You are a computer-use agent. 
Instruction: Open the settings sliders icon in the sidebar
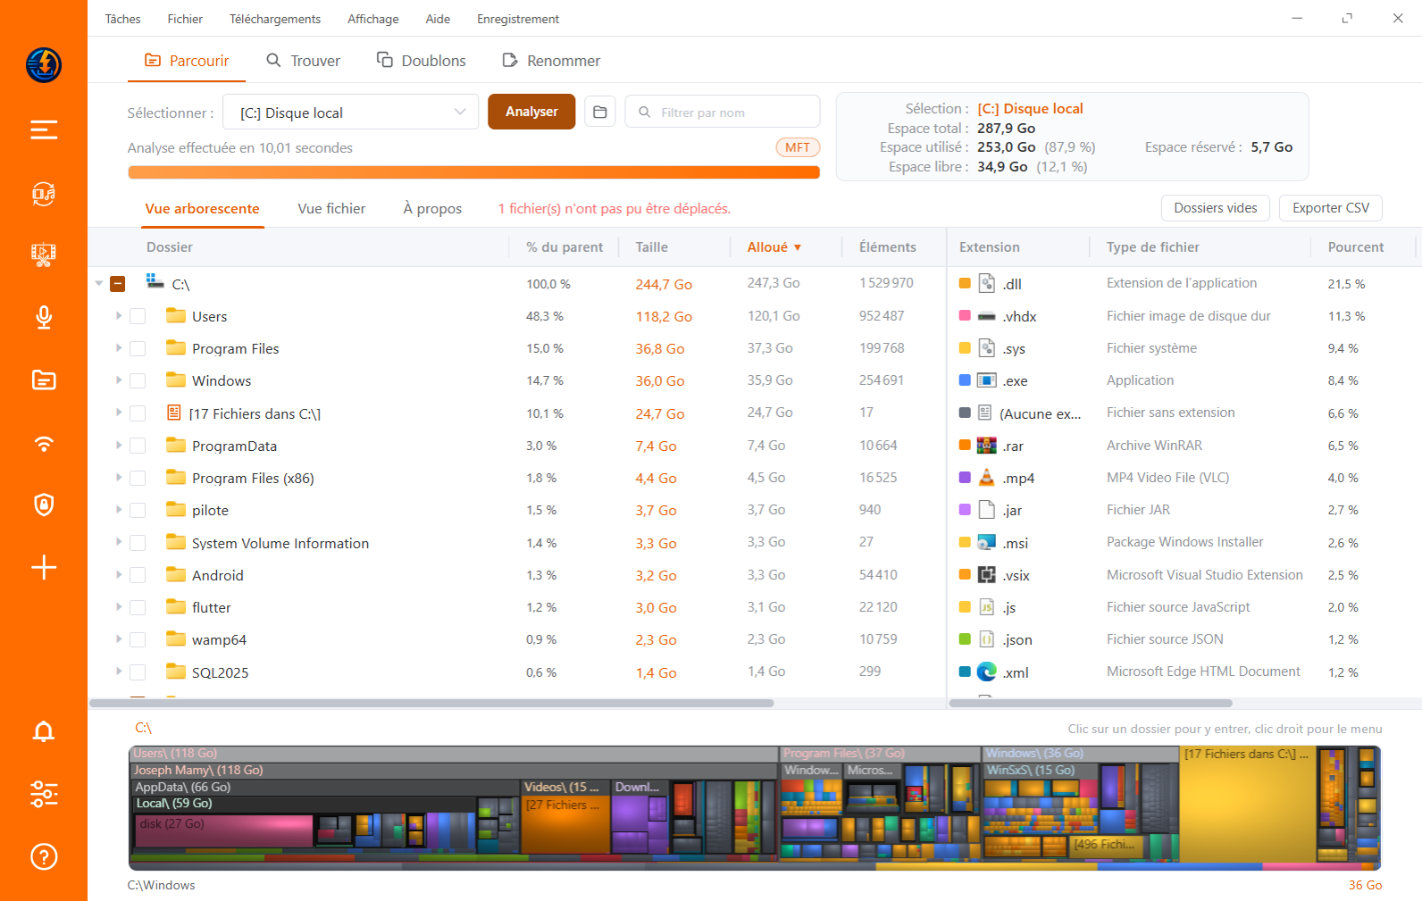(x=44, y=794)
